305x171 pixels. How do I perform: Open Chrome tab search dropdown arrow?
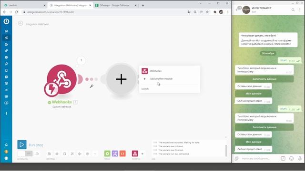tap(201, 3)
